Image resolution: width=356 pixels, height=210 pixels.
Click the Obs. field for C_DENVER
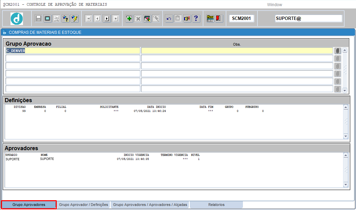237,51
